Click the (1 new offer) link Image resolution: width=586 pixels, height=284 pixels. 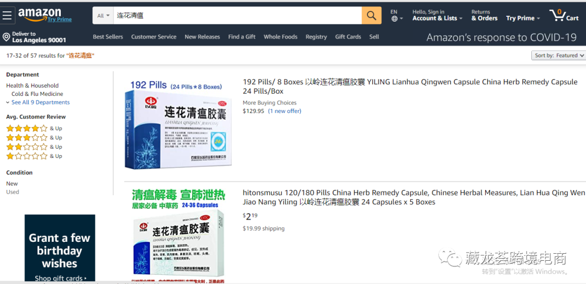point(284,111)
